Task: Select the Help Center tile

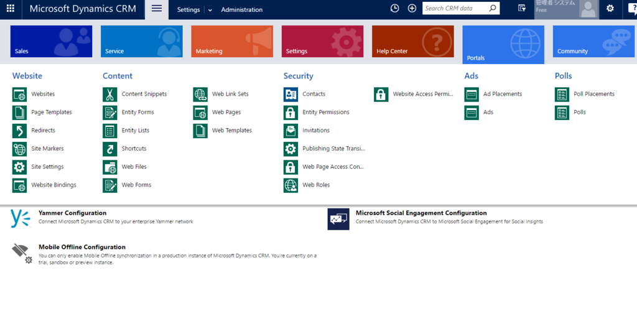Action: click(413, 42)
